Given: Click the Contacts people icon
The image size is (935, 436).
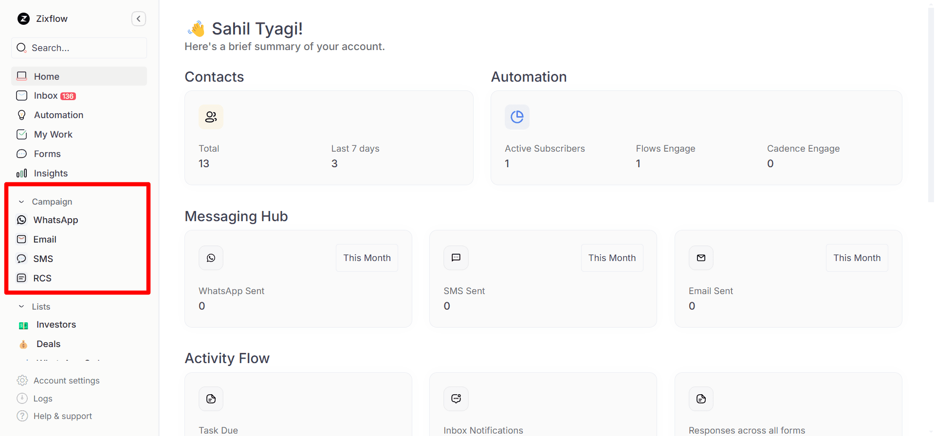Looking at the screenshot, I should click(x=211, y=117).
